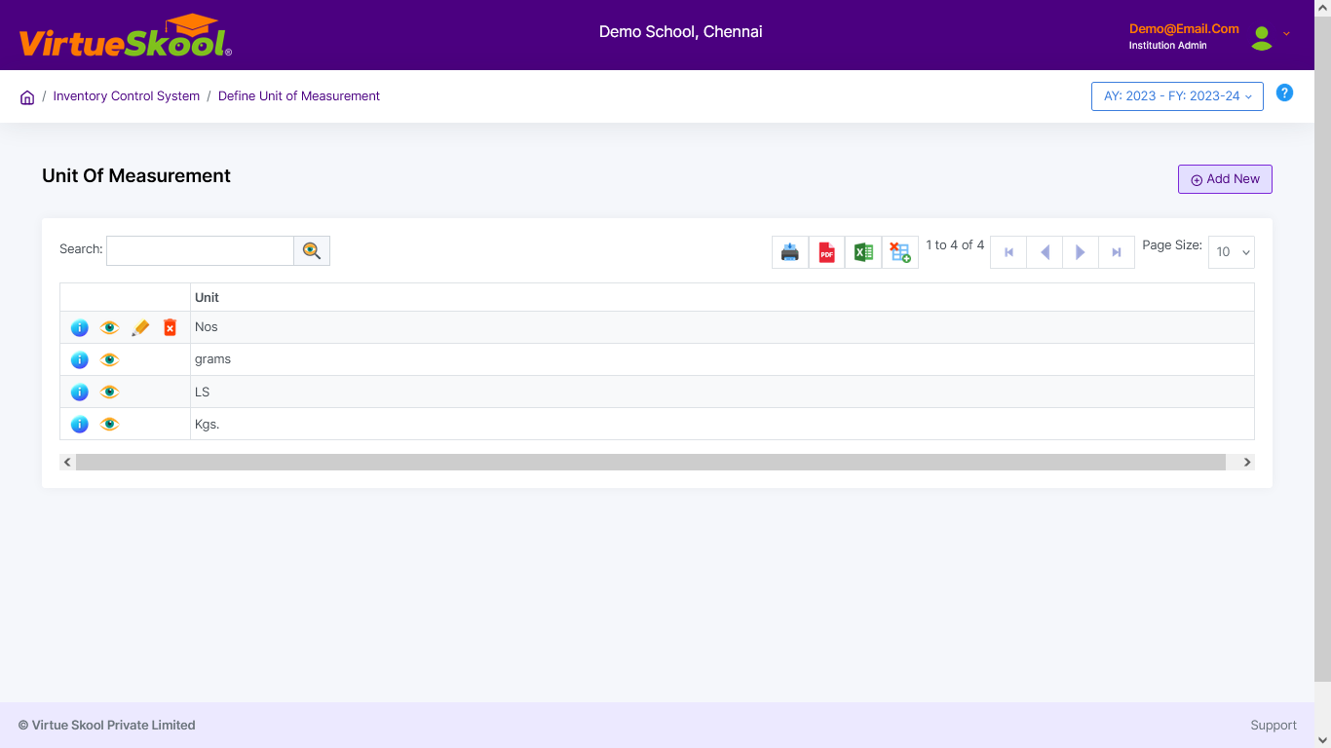Viewport: 1331px width, 748px height.
Task: Click into the Search input field
Action: 200,250
